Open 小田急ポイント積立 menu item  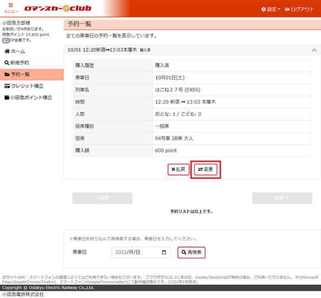[28, 98]
